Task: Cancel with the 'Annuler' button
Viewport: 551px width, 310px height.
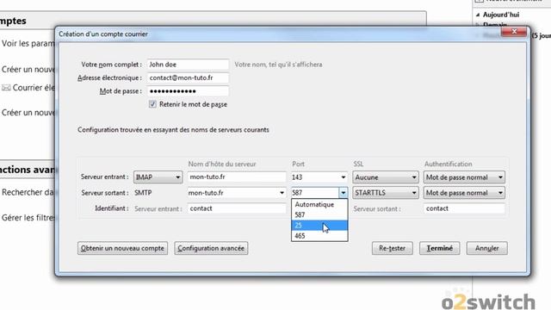Action: pyautogui.click(x=487, y=248)
